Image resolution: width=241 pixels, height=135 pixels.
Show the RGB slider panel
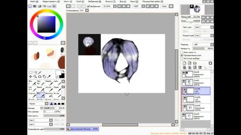(x=35, y=6)
